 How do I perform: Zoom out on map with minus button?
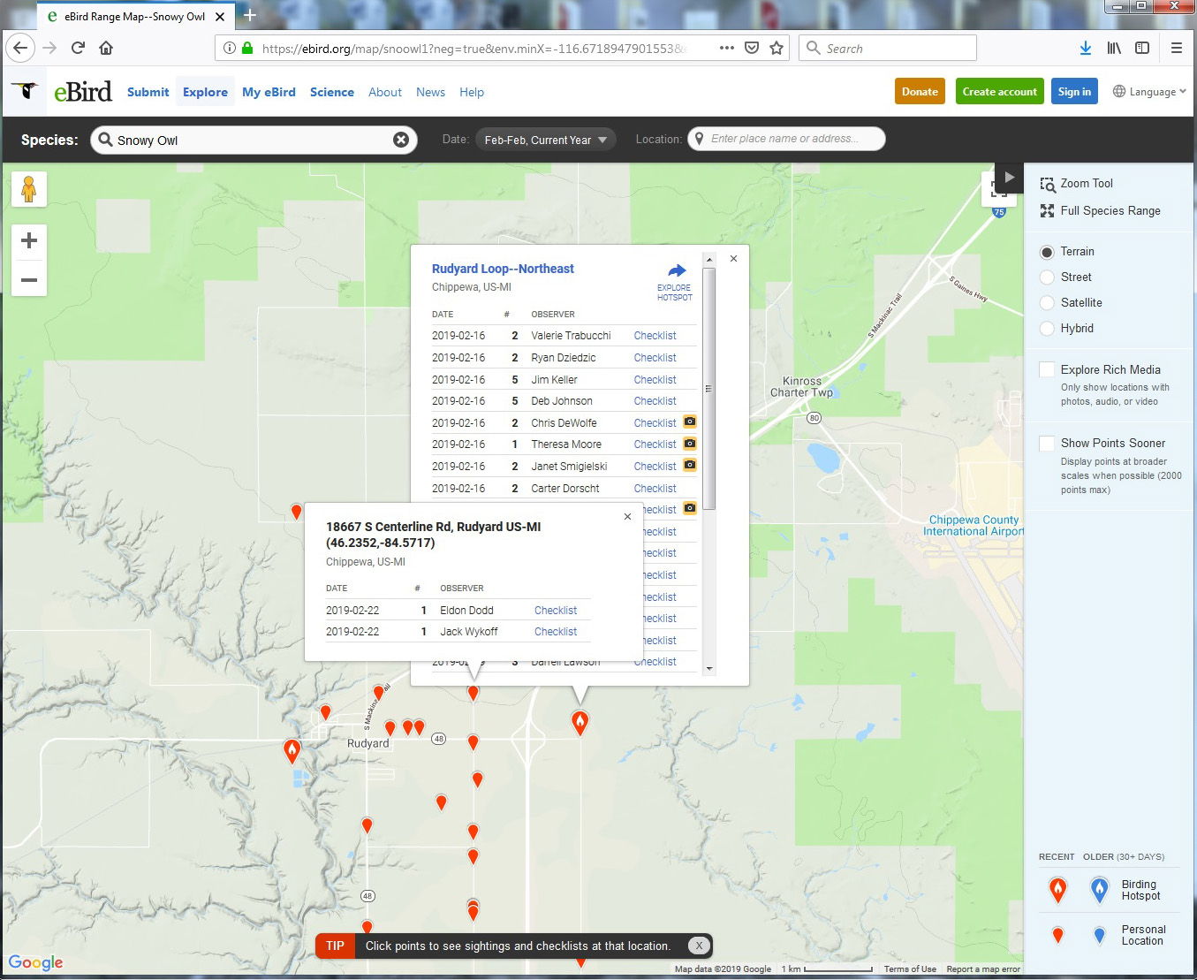coord(29,280)
